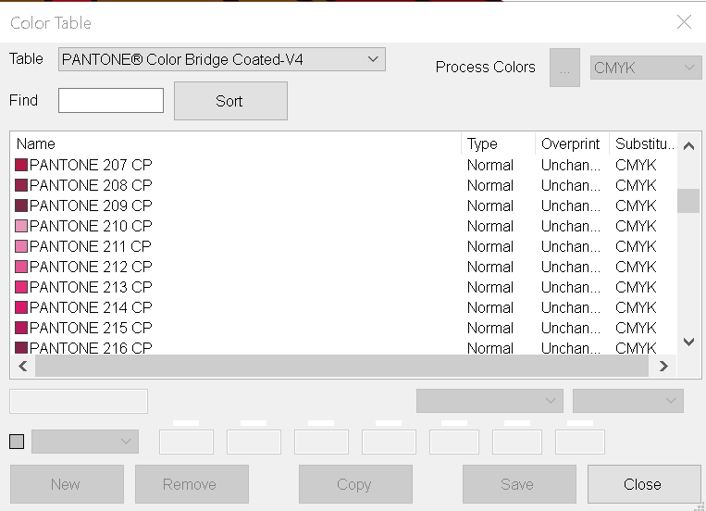Image resolution: width=706 pixels, height=511 pixels.
Task: Select the PANTONE 209 CP color swatch
Action: tap(21, 206)
